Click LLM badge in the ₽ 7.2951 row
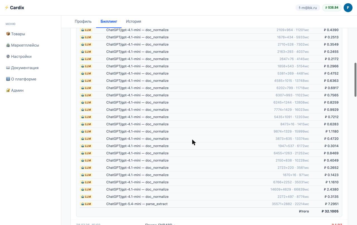The width and height of the screenshot is (357, 225). point(86,204)
